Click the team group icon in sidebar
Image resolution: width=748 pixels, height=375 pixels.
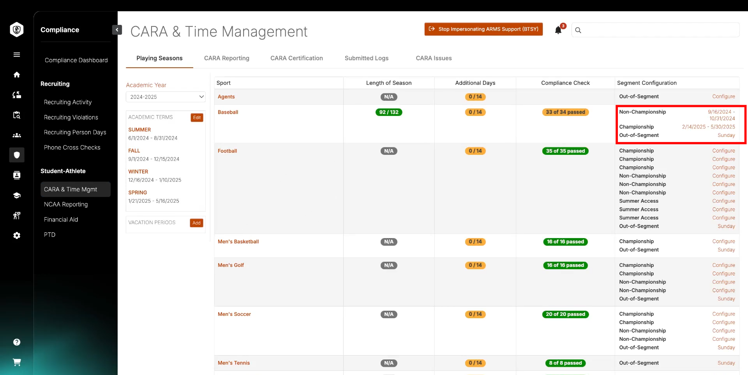tap(17, 135)
